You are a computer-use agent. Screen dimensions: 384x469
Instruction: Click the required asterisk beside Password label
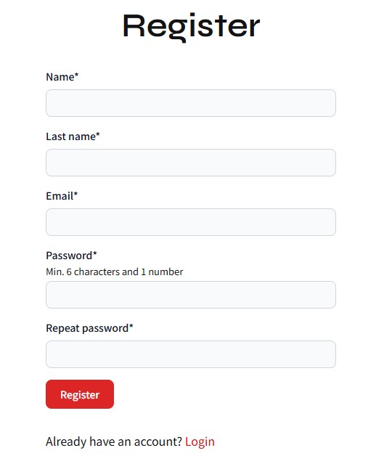[x=95, y=253]
